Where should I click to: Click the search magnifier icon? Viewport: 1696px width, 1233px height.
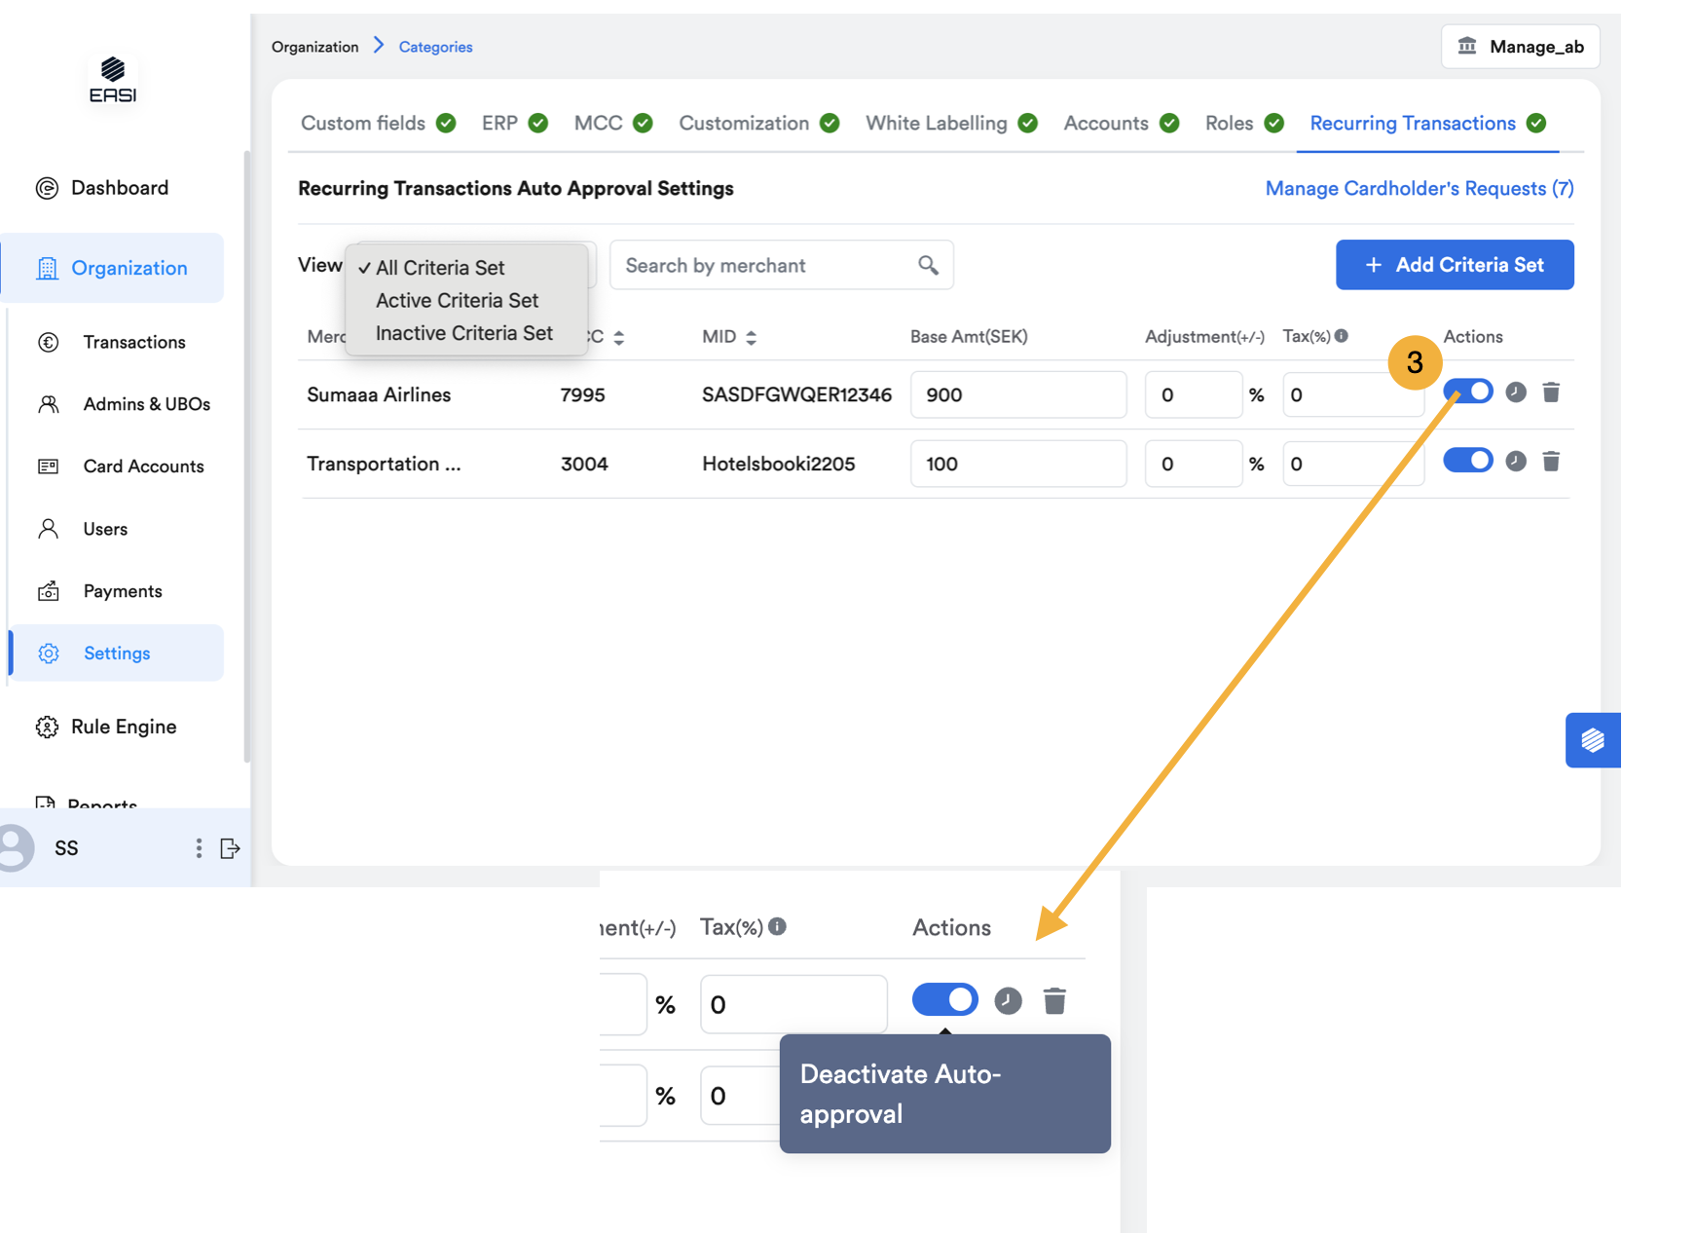tap(928, 265)
